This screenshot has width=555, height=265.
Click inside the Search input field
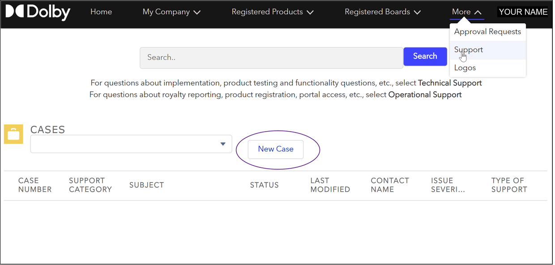[271, 57]
